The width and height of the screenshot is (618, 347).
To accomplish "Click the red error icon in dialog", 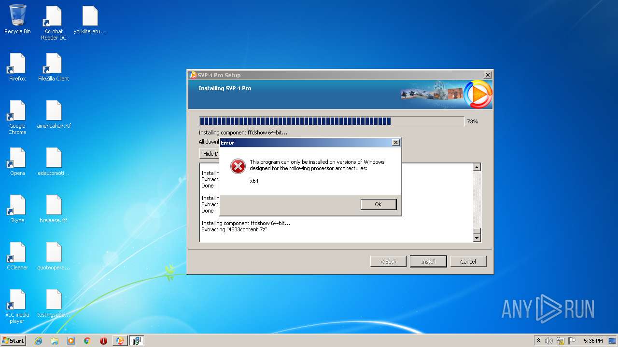I will pos(238,166).
